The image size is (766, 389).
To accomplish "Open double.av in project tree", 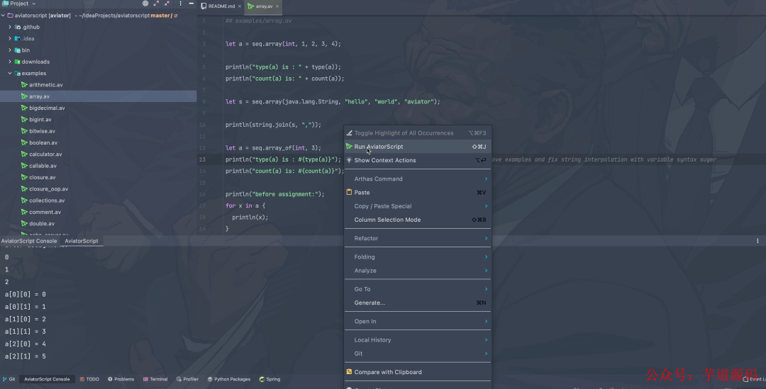I will 42,223.
